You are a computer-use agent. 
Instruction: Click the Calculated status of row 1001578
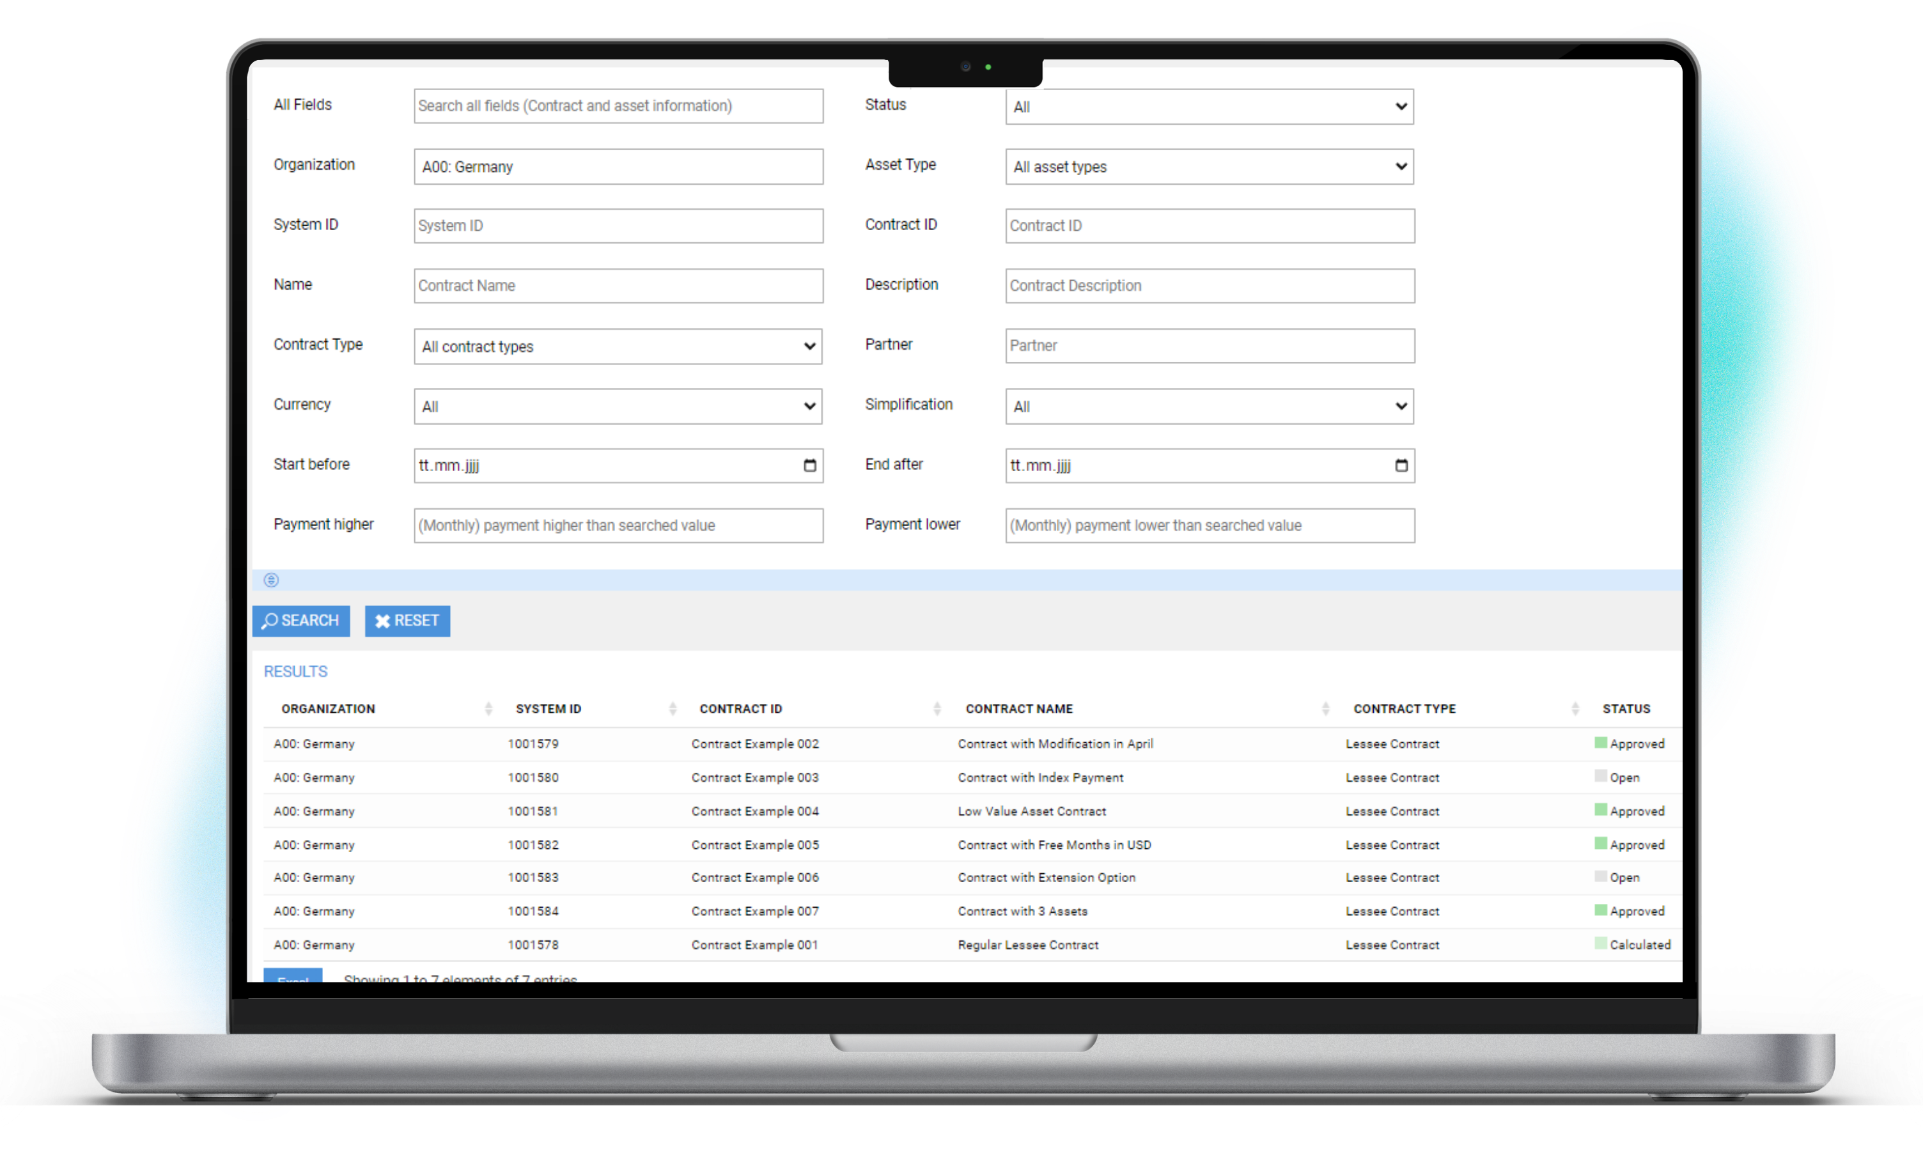[1633, 945]
